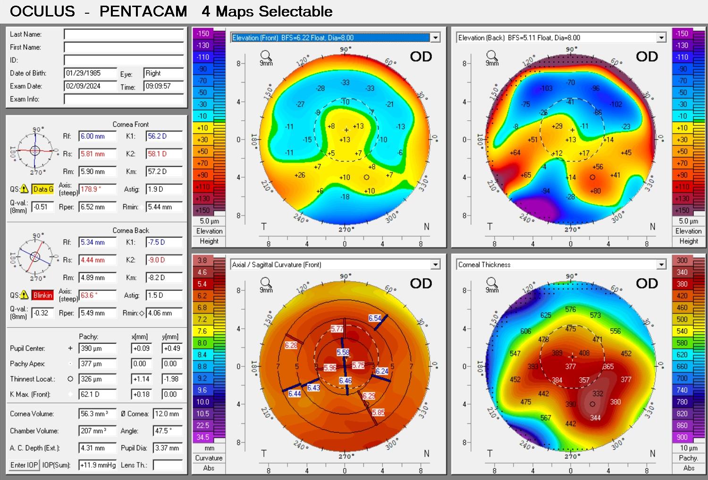Click the Cornea Back K2 value -9.0 D
708x480 pixels.
pos(164,260)
